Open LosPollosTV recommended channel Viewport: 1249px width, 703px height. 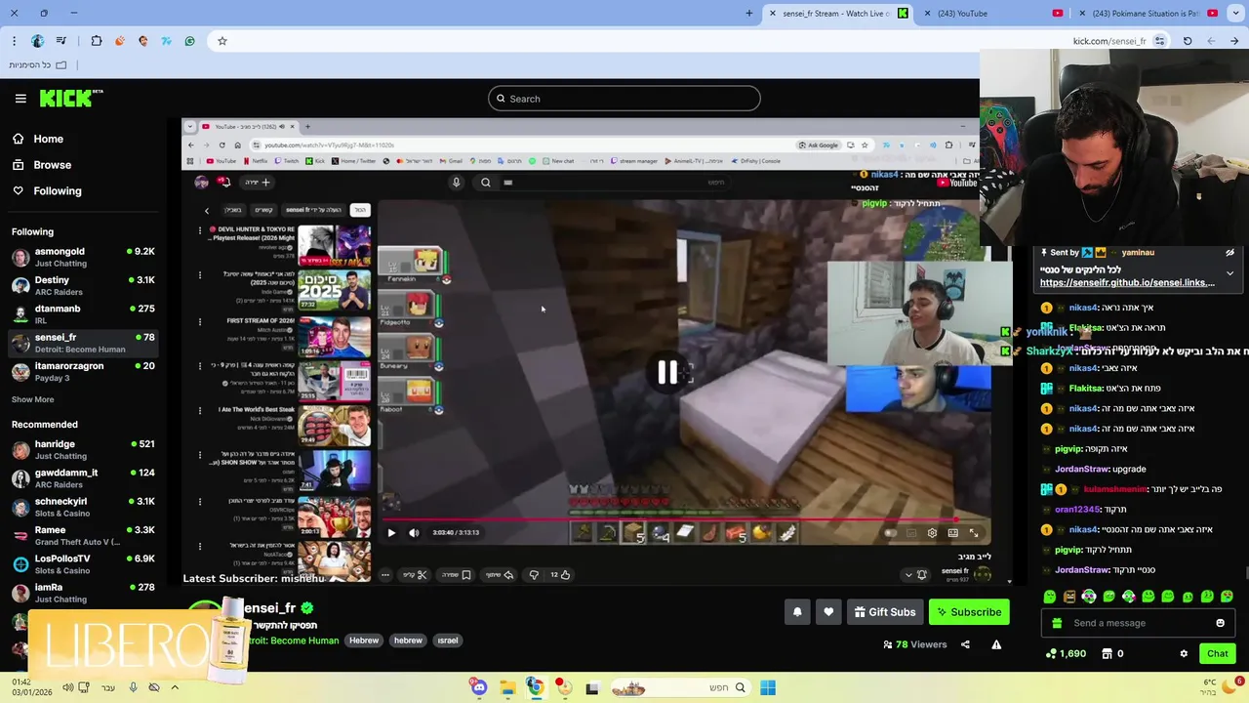pos(83,564)
